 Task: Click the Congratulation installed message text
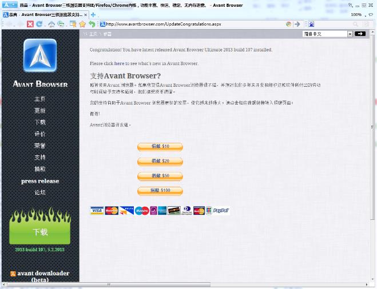tap(181, 50)
